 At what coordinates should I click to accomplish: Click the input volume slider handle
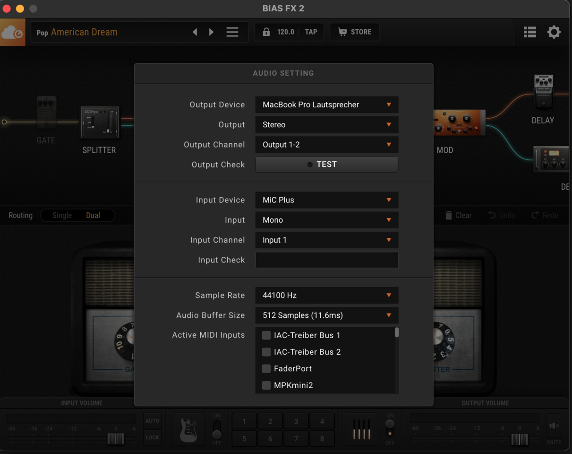[116, 439]
